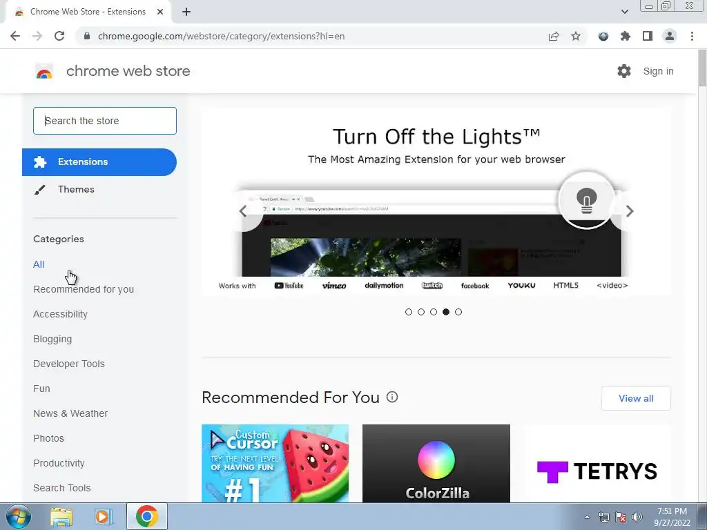Advance to the next carousel slide
Viewport: 707px width, 530px height.
click(x=630, y=211)
